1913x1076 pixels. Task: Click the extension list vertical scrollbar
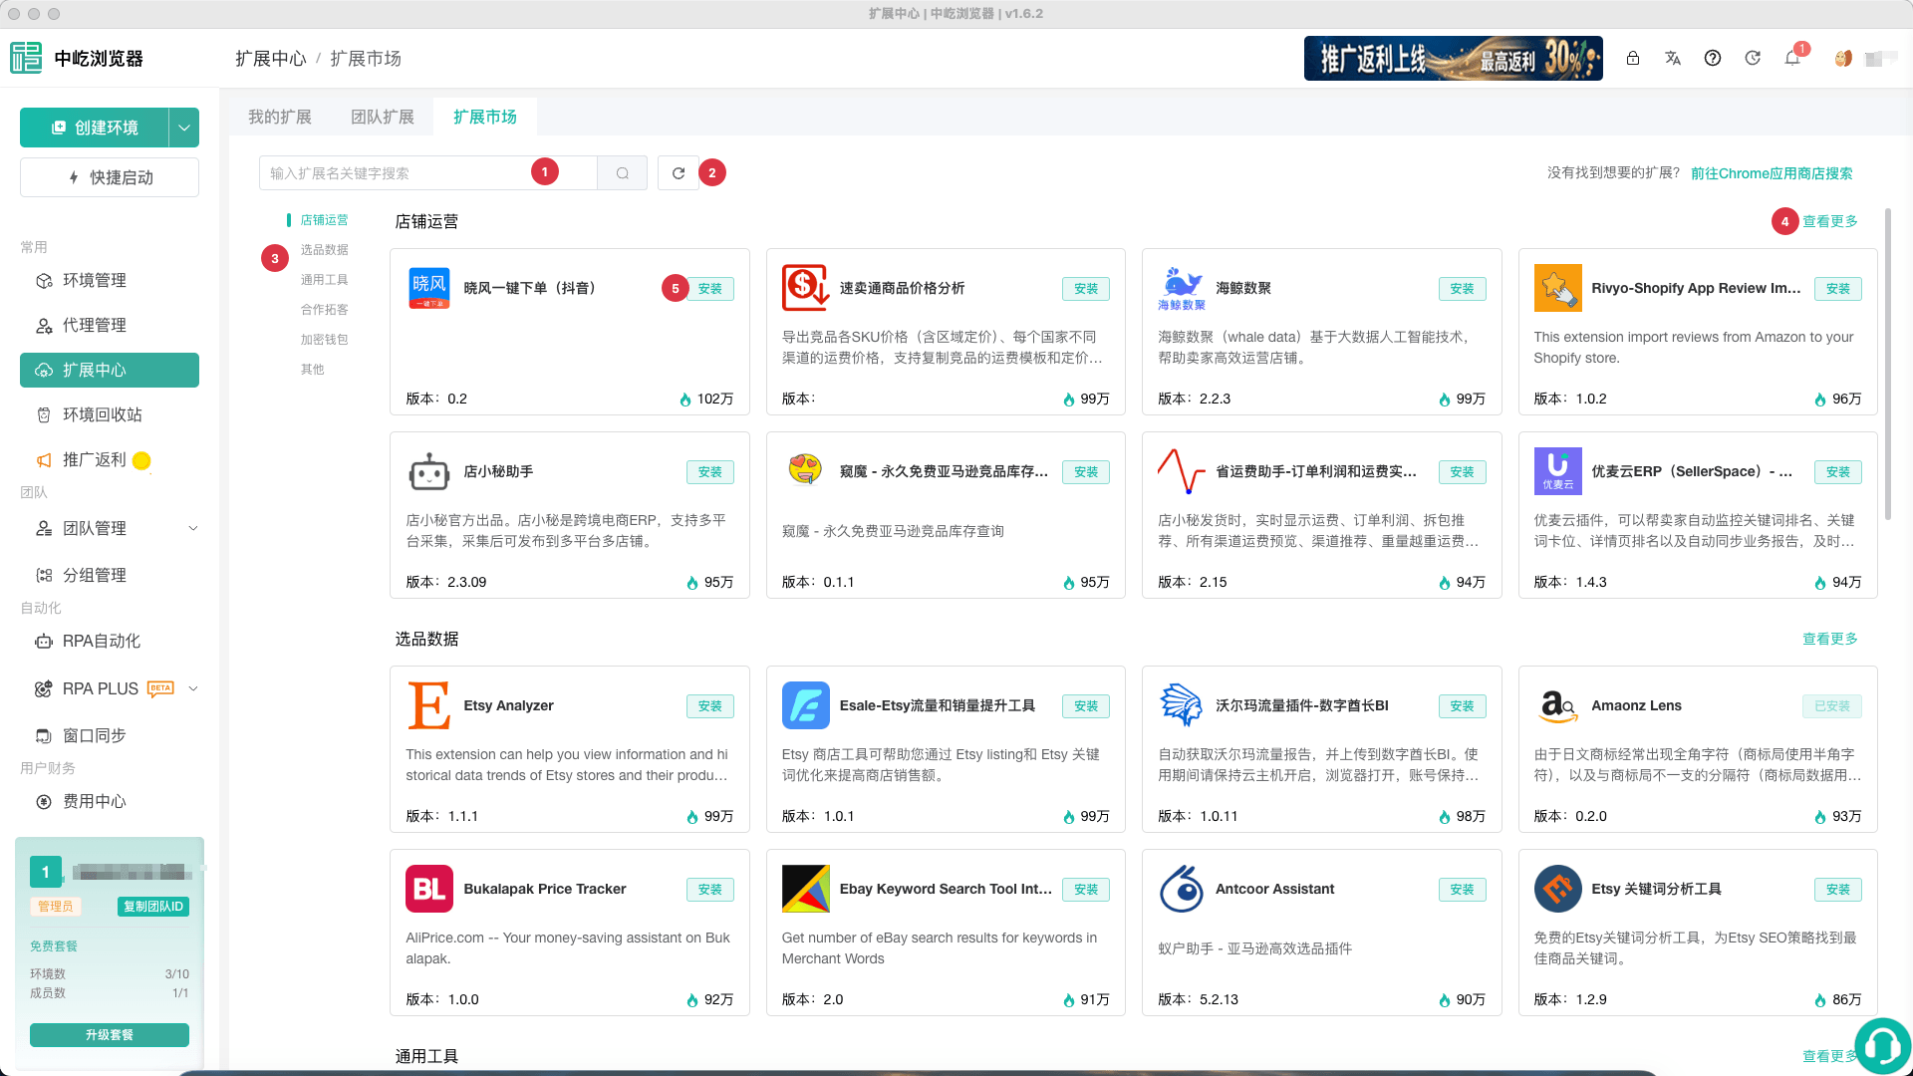(1887, 365)
